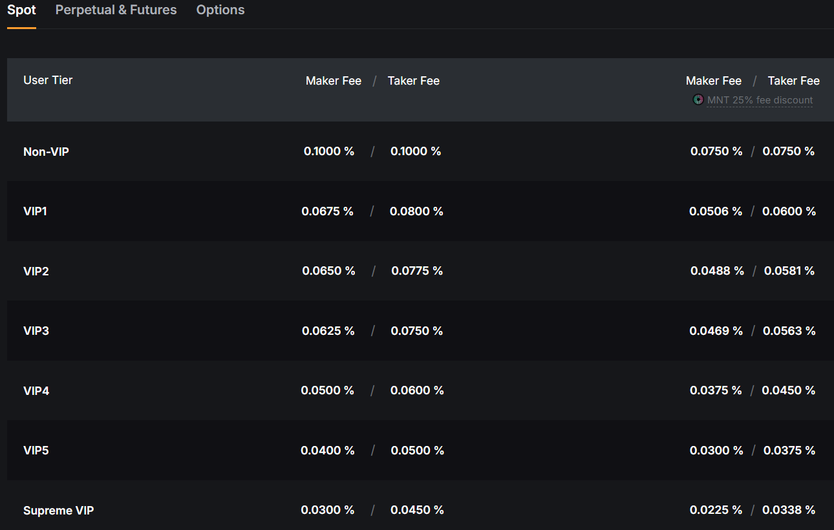Click Supreme VIP's 0.0300 % maker fee
834x530 pixels.
click(x=328, y=510)
